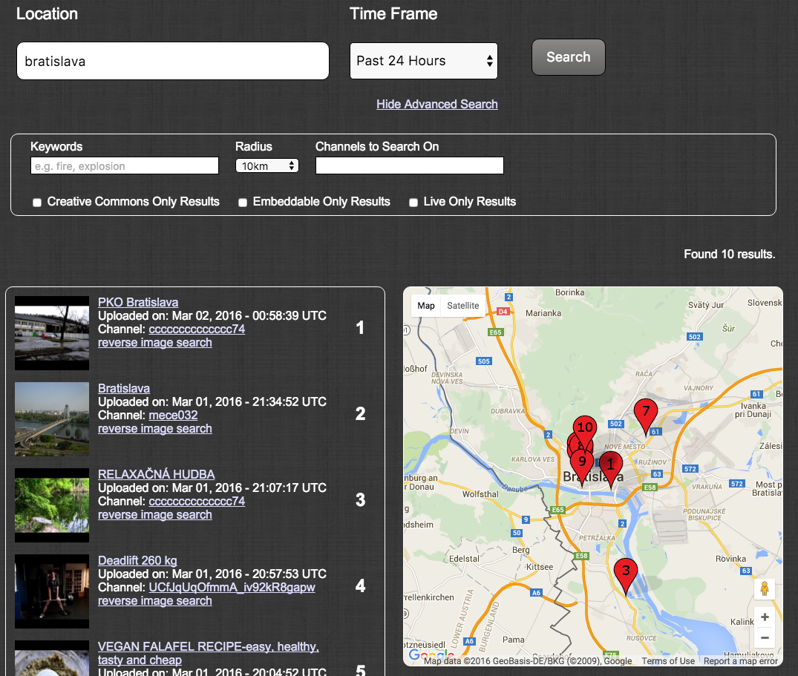Click the Search button
The height and width of the screenshot is (676, 798).
point(569,57)
